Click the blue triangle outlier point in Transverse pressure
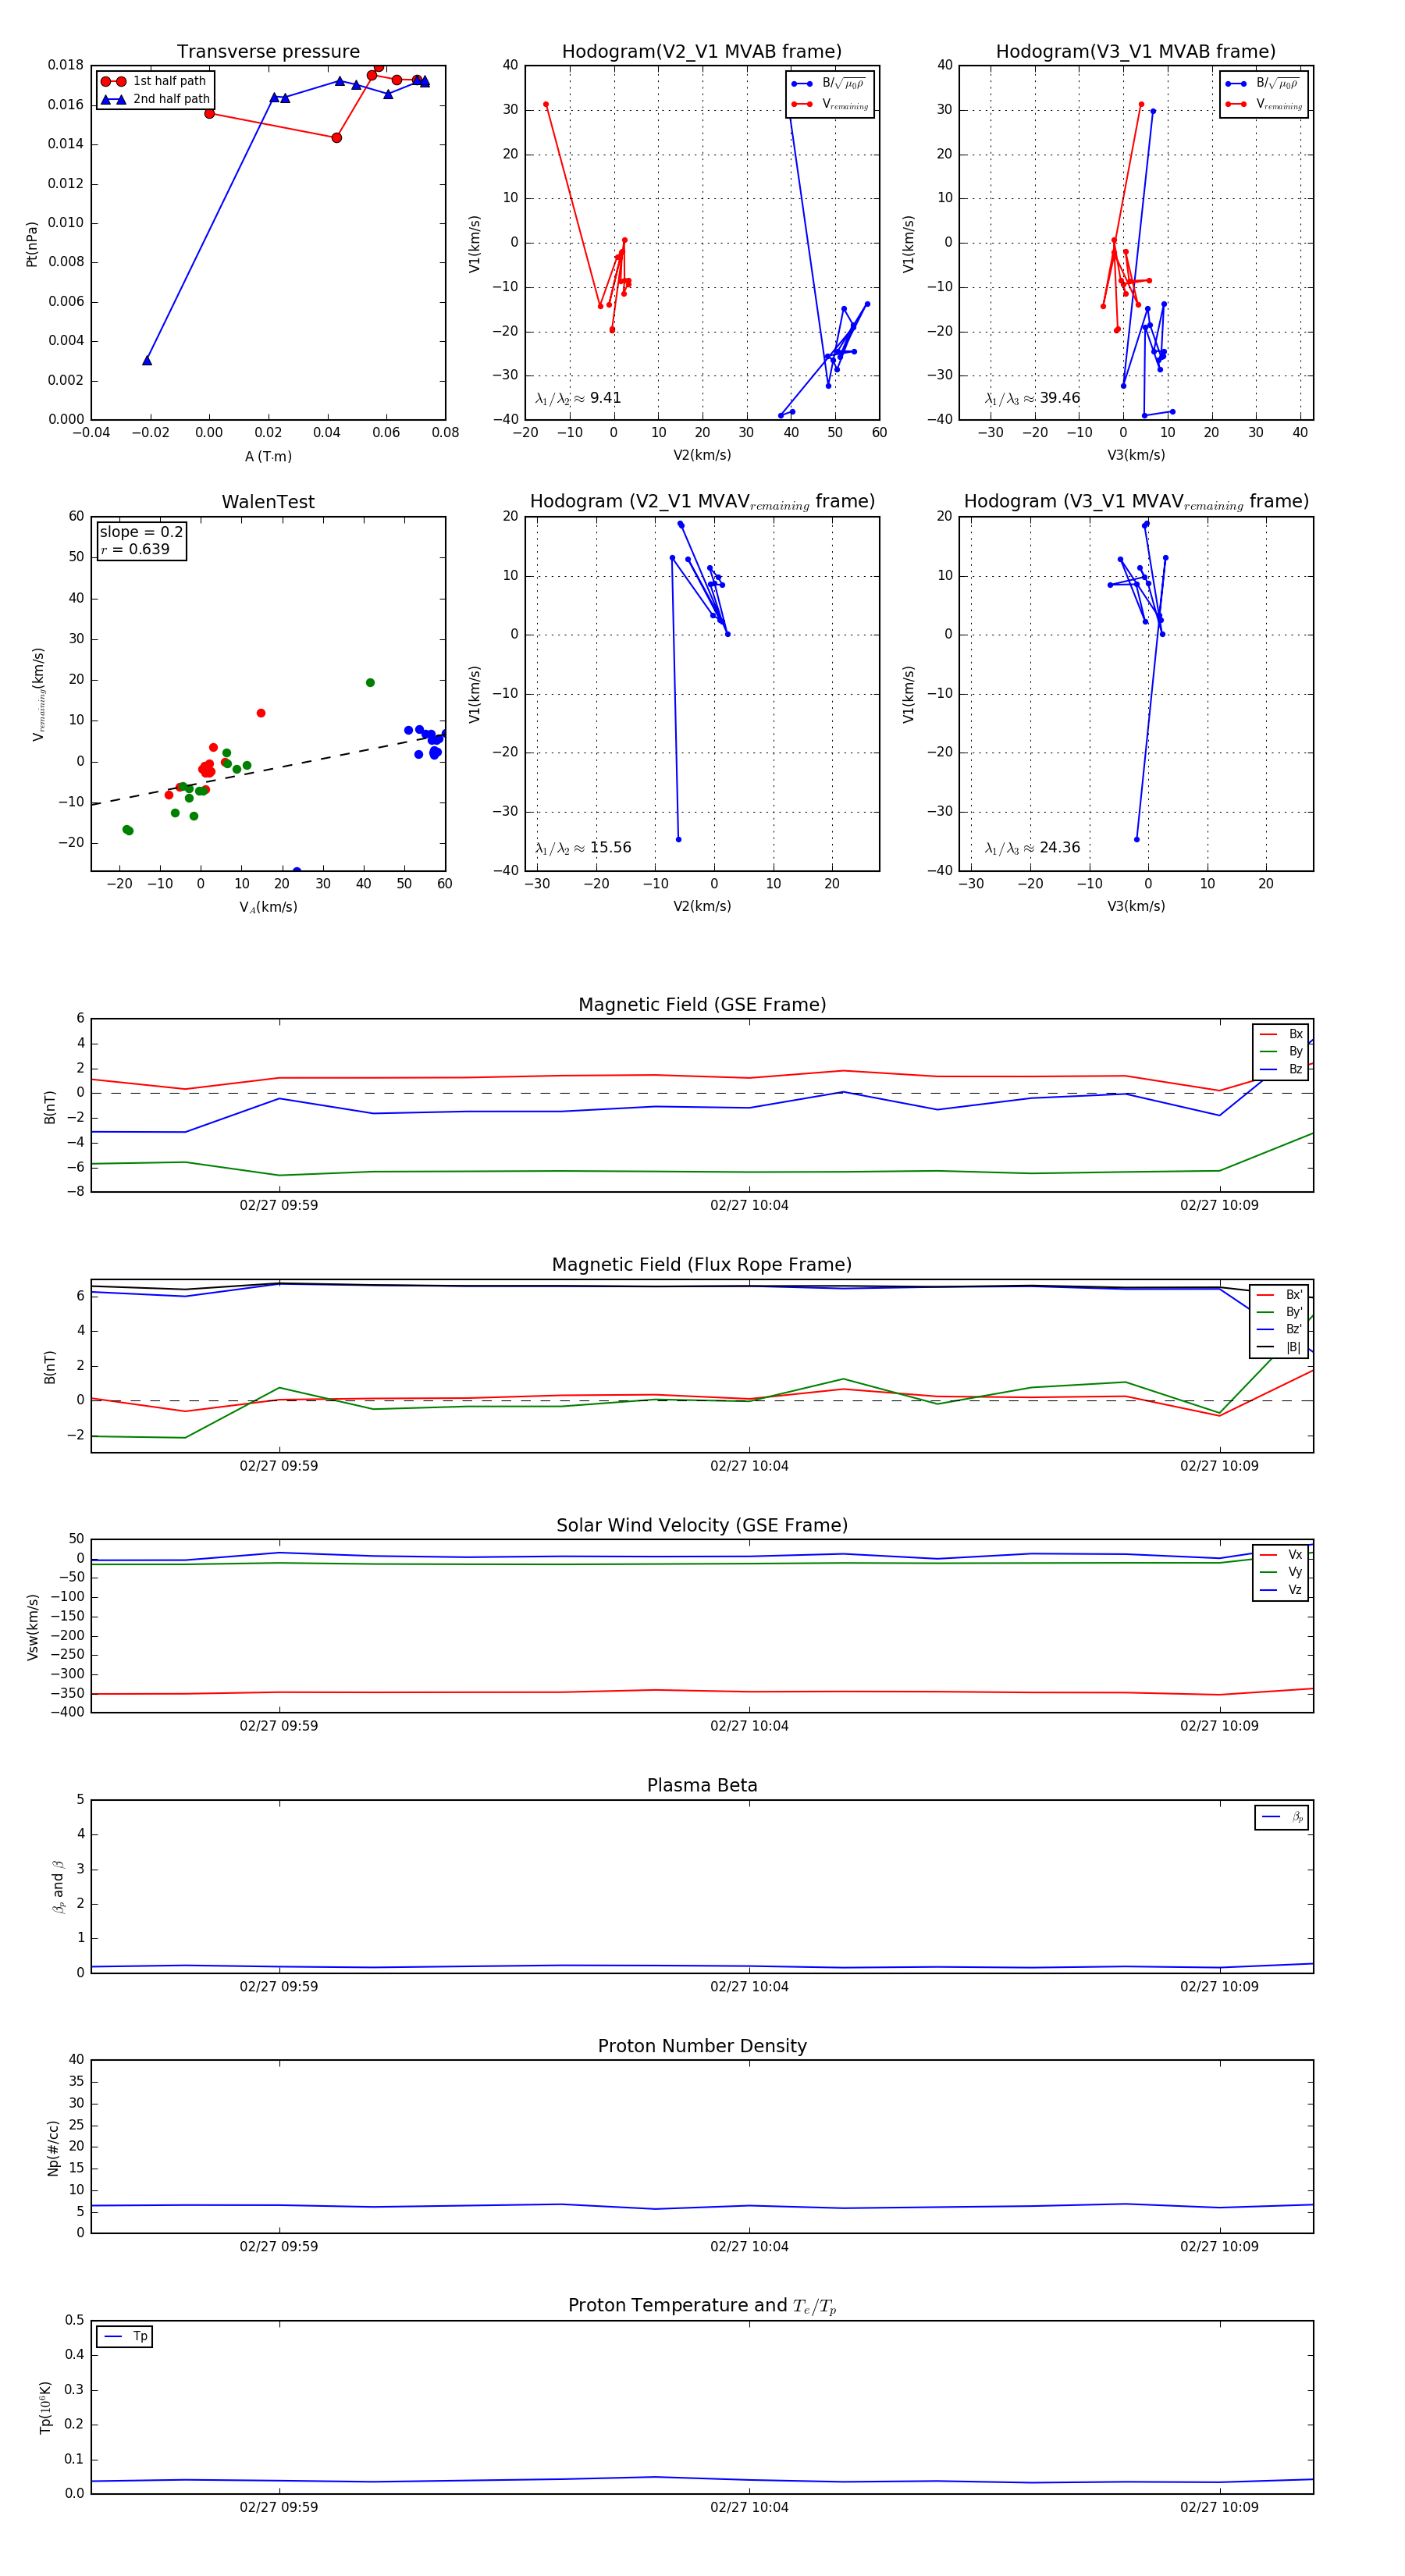 point(147,360)
